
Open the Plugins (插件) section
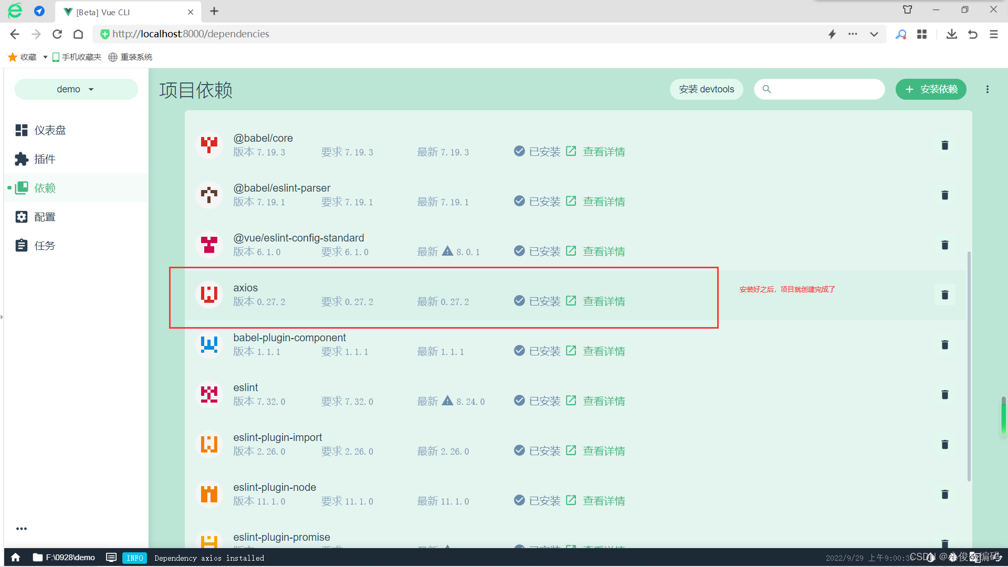76,159
